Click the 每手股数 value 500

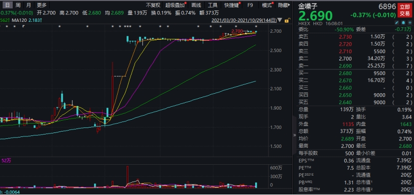tap(350, 153)
